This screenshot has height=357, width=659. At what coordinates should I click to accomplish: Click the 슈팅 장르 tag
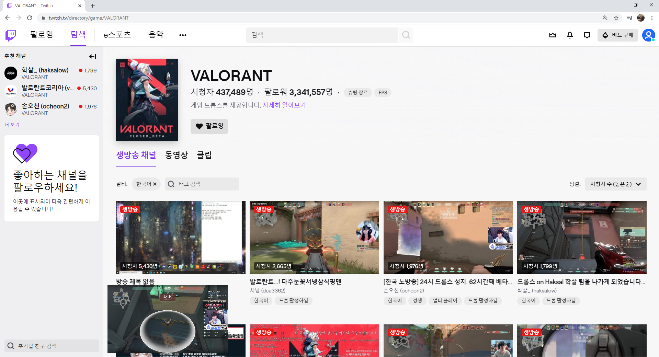[x=358, y=92]
